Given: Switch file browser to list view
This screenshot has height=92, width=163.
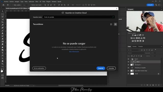Looking at the screenshot, I should click(x=111, y=24).
